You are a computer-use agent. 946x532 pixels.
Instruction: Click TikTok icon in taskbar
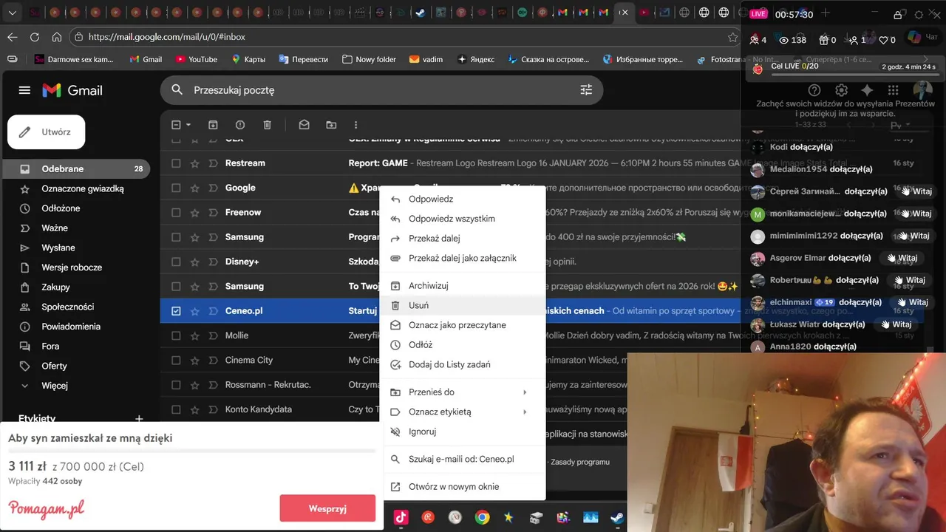tap(401, 517)
